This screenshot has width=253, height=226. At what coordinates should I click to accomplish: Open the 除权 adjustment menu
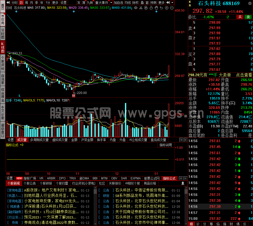click(x=135, y=3)
